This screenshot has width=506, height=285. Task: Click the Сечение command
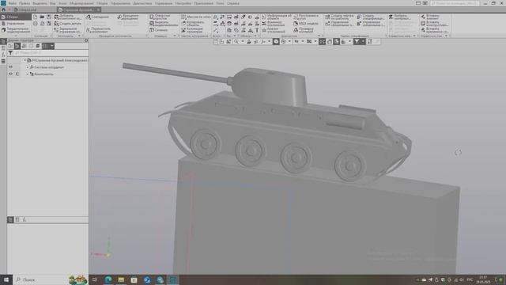point(158,30)
